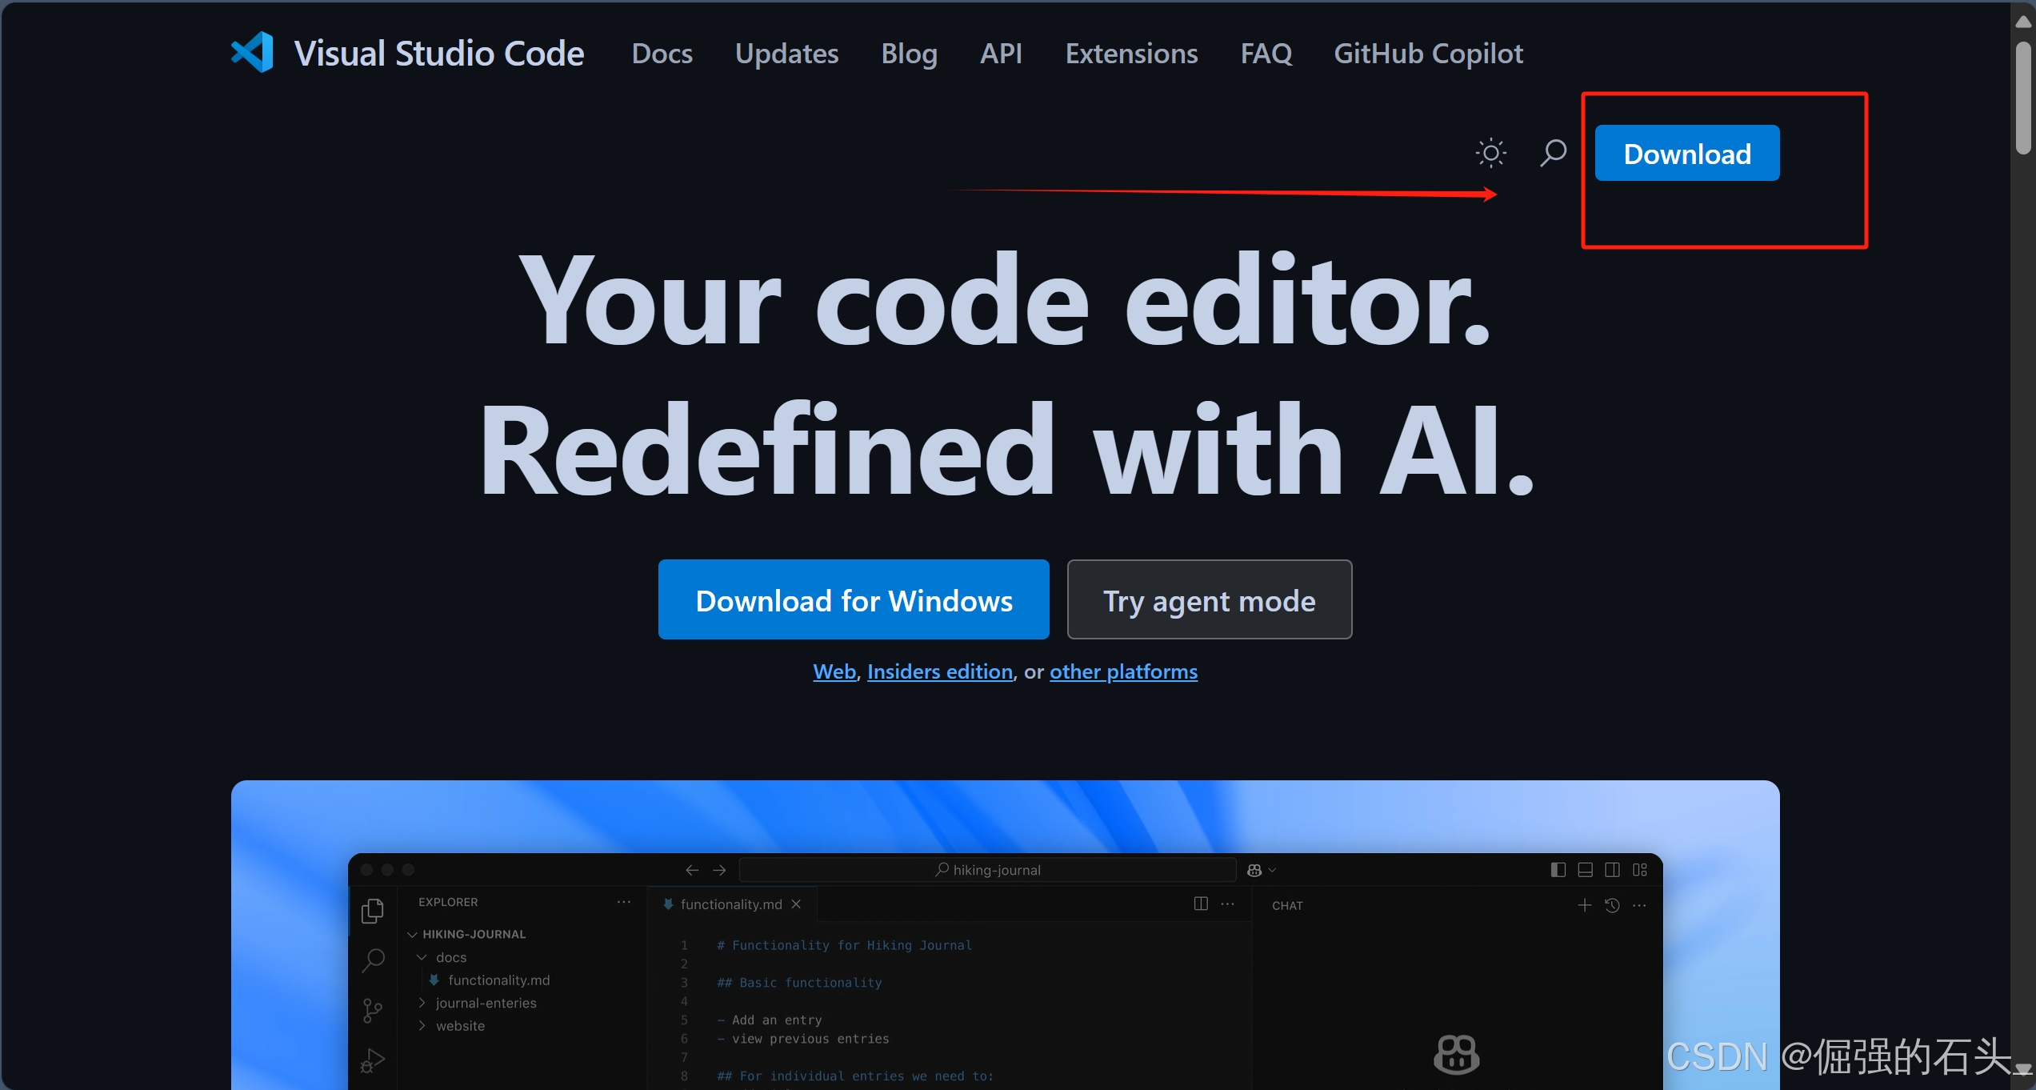Select the Explorer files icon in the editor sidebar

click(373, 911)
